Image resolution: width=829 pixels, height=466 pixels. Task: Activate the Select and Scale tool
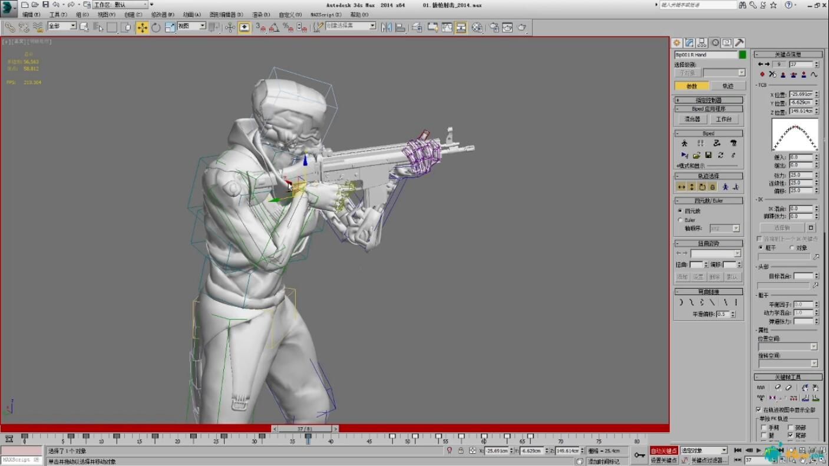click(170, 27)
